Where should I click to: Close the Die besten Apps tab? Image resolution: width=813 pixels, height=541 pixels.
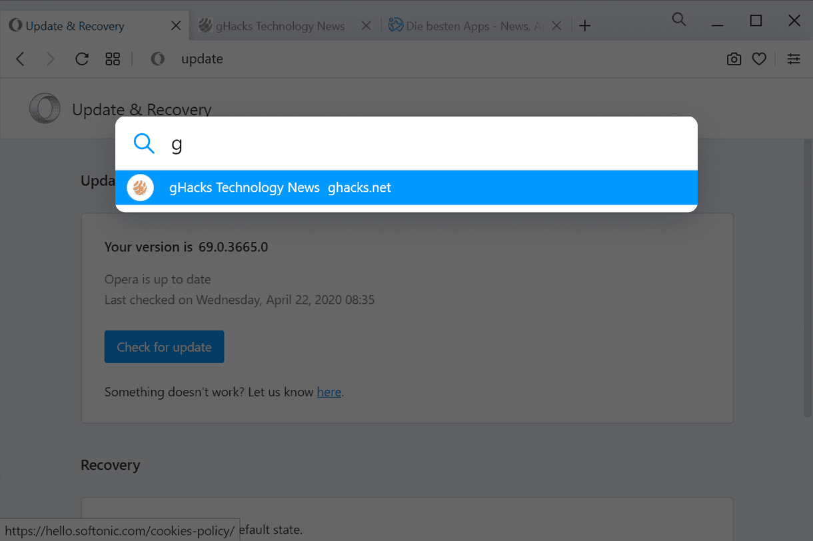click(x=556, y=26)
